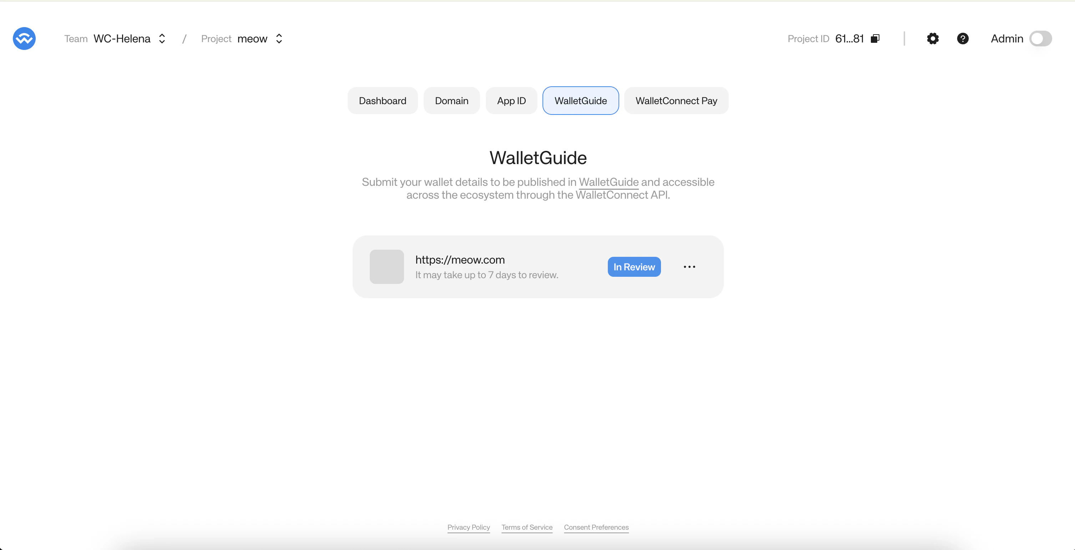Screen dimensions: 1075x550
Task: Click the https://meow.com listing title
Action: pyautogui.click(x=460, y=260)
